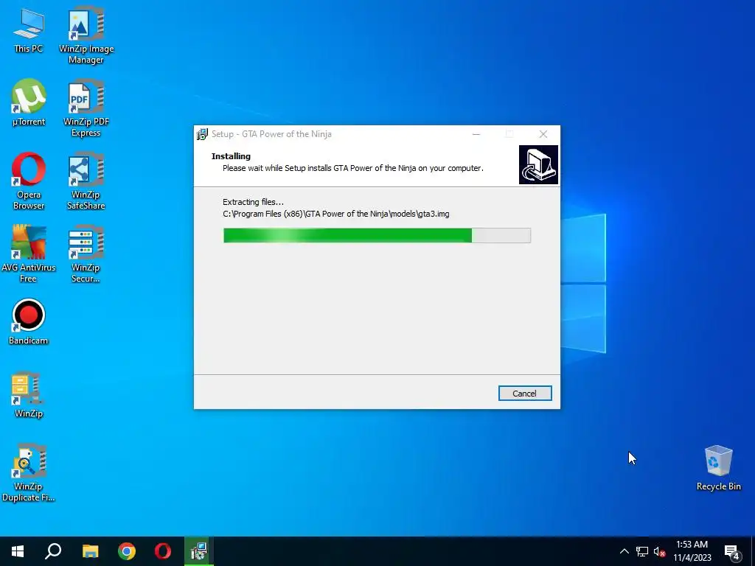This screenshot has height=566, width=755.
Task: Cancel the GTA Power of the Ninja installation
Action: point(524,394)
